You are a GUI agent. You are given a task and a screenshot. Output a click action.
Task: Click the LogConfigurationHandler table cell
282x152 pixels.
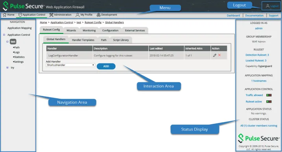(70, 56)
